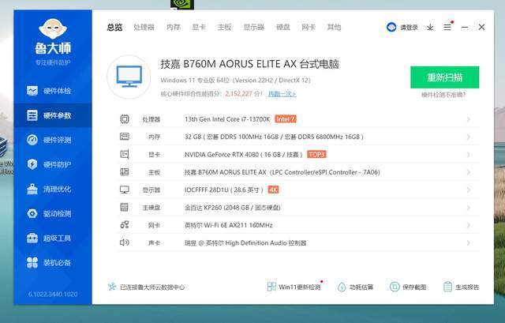Expand the 处理器 i7-13700K row chevron
Viewport: 505px width, 323px height.
point(468,119)
